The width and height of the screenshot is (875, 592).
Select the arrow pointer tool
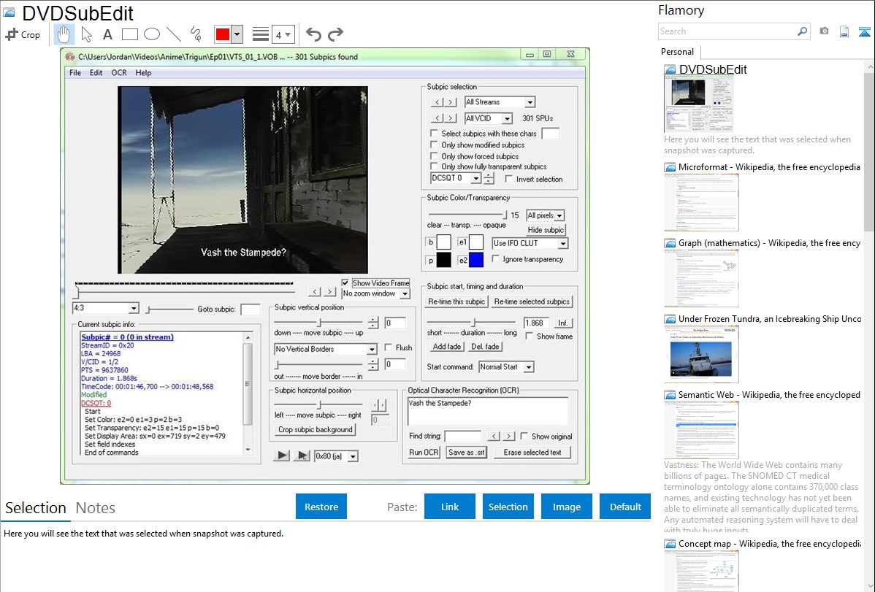point(86,34)
